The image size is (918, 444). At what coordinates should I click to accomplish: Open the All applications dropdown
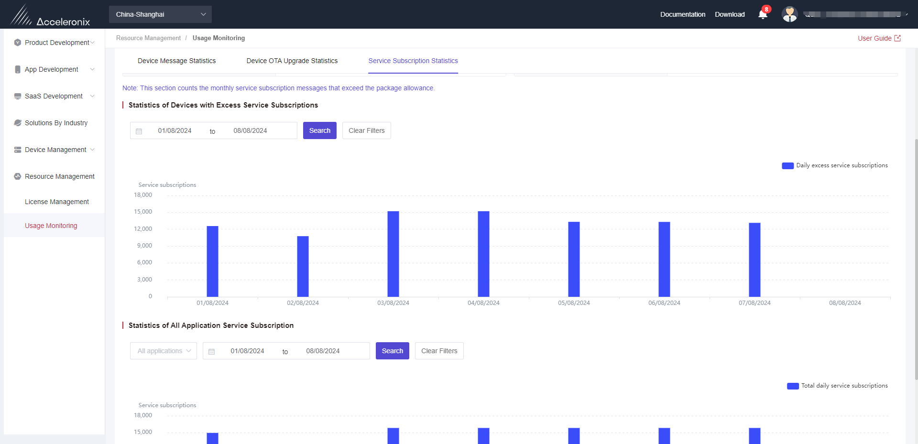[164, 351]
